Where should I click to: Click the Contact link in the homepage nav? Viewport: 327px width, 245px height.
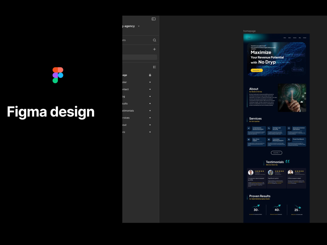(305, 38)
